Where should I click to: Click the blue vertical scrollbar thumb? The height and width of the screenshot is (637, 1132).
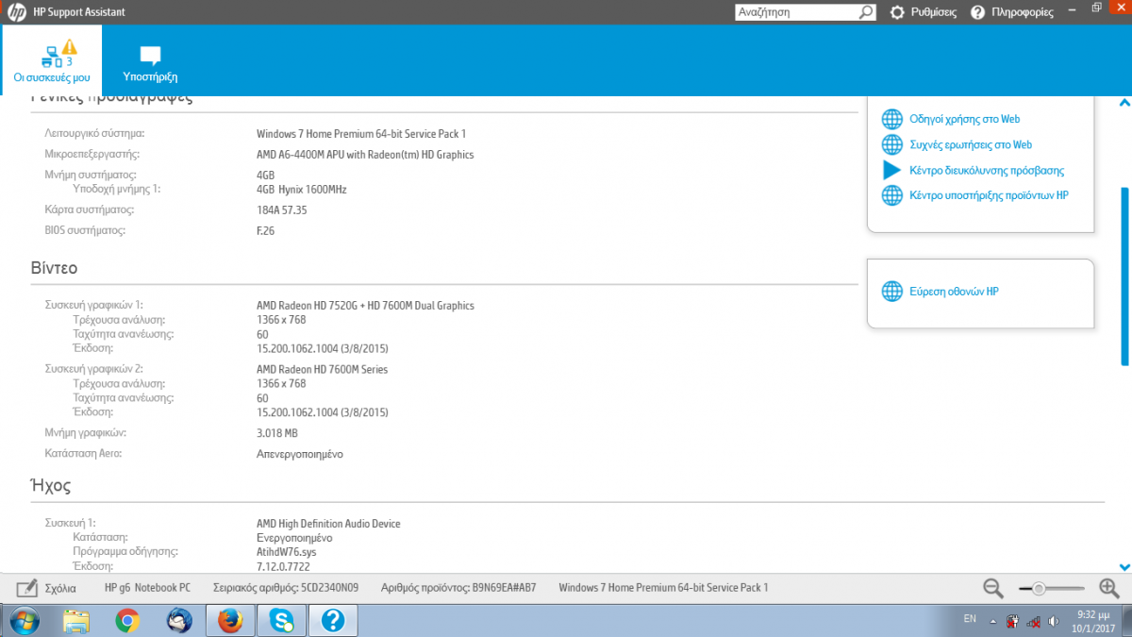[1124, 276]
